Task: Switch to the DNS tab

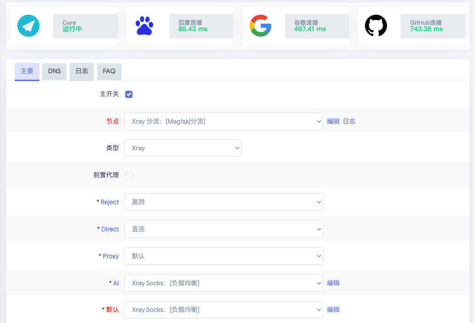Action: click(54, 71)
